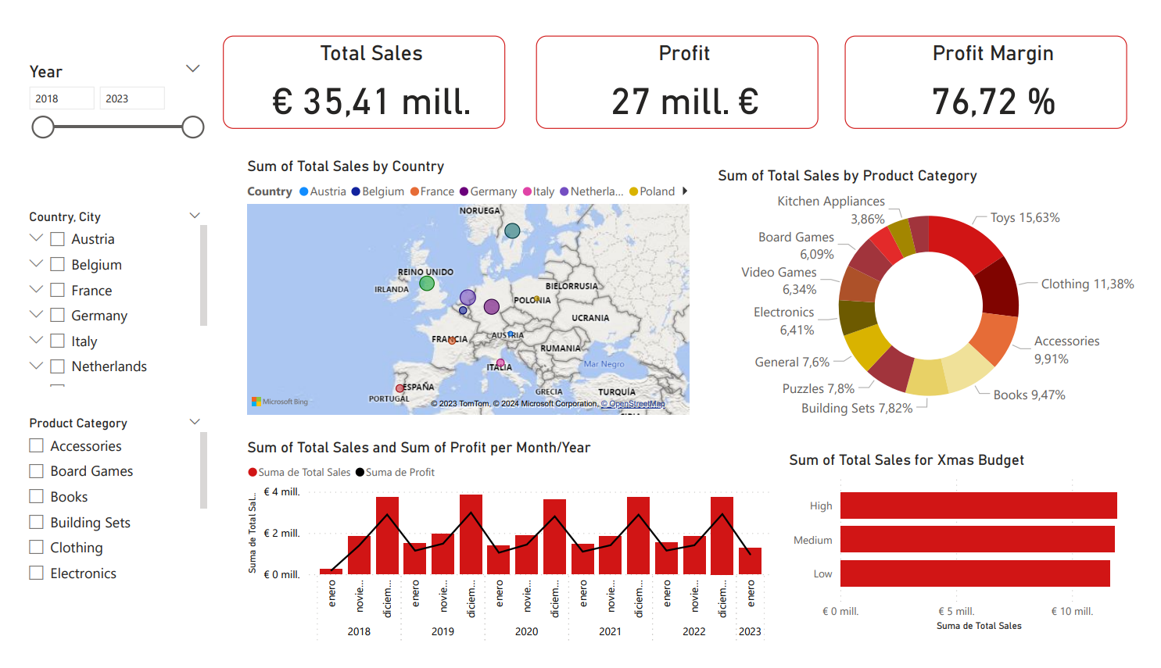1161x668 pixels.
Task: Click the Suma de Profit legend marker
Action: pos(360,472)
